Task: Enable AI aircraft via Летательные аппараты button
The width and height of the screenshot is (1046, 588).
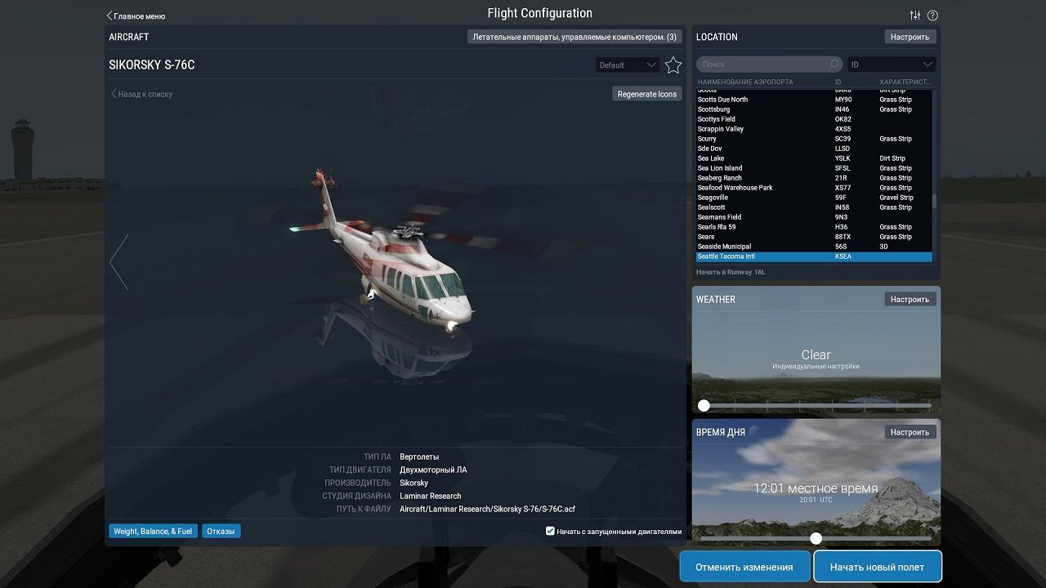Action: coord(575,38)
